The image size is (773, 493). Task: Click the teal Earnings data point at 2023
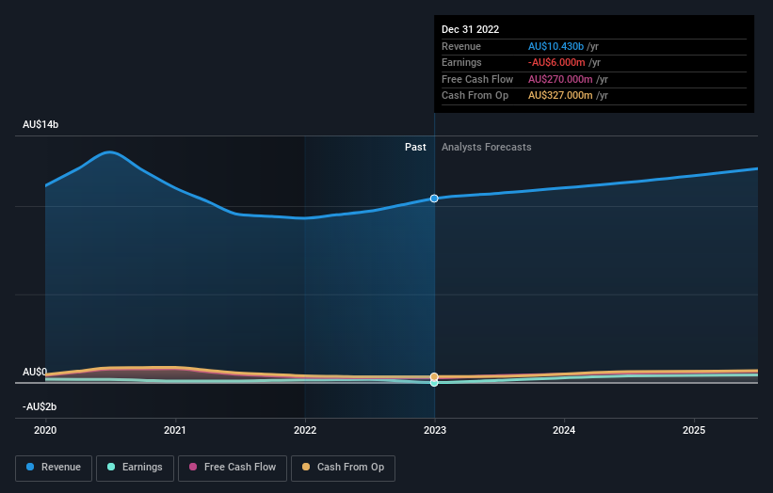434,383
